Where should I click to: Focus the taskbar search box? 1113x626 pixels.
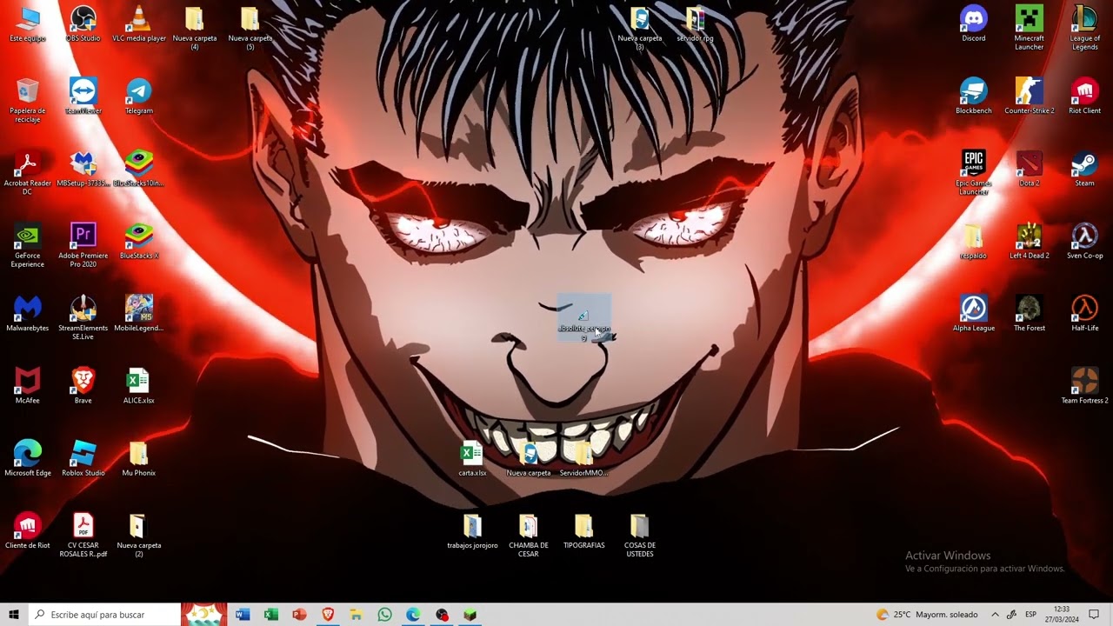104,615
